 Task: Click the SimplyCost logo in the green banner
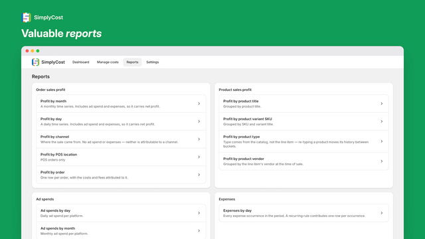[26, 17]
